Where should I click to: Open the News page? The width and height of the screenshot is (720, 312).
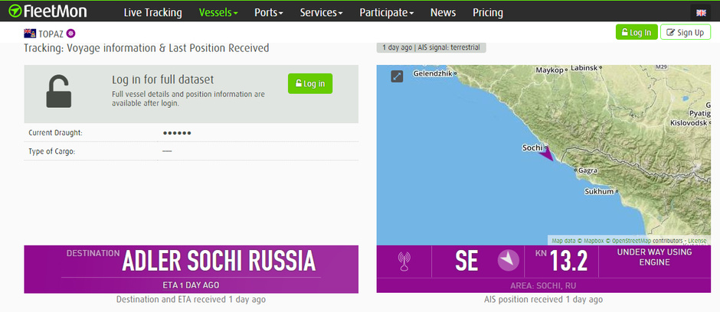(x=443, y=12)
